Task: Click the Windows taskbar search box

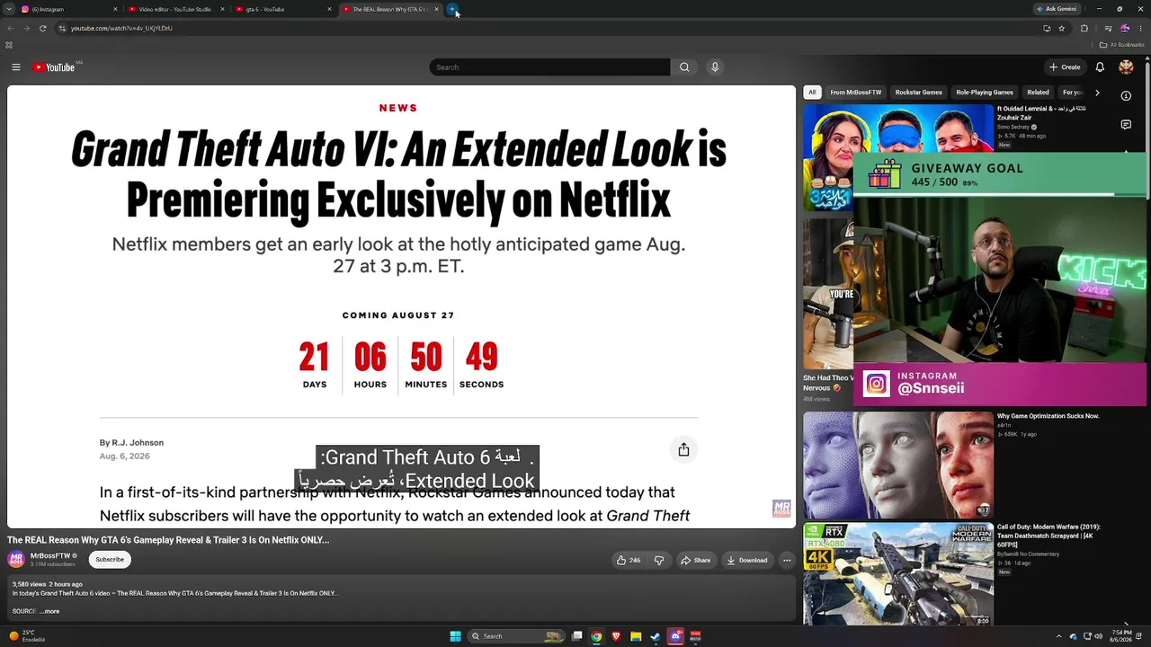Action: 517,636
